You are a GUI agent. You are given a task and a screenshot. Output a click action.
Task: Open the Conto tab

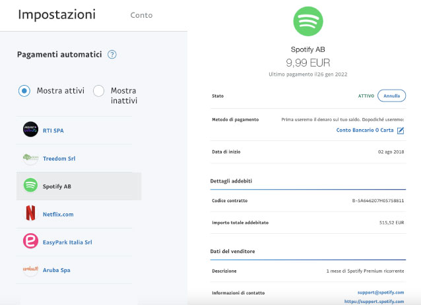[x=141, y=15]
